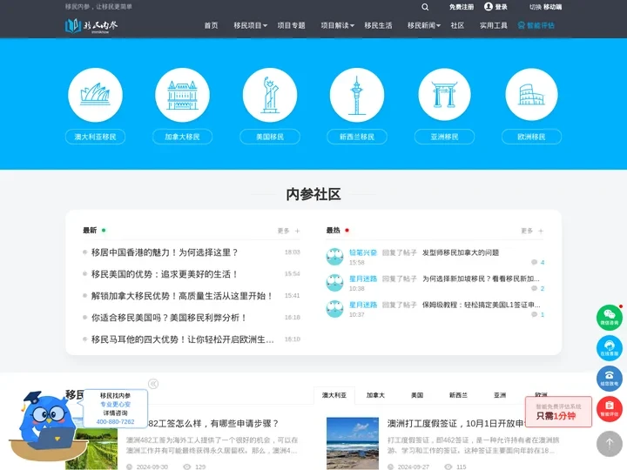Click the telephone callback icon
Viewport: 627px width, 470px height.
pyautogui.click(x=610, y=379)
